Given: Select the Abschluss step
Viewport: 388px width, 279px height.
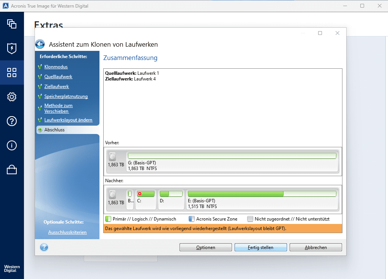Looking at the screenshot, I should 68,129.
